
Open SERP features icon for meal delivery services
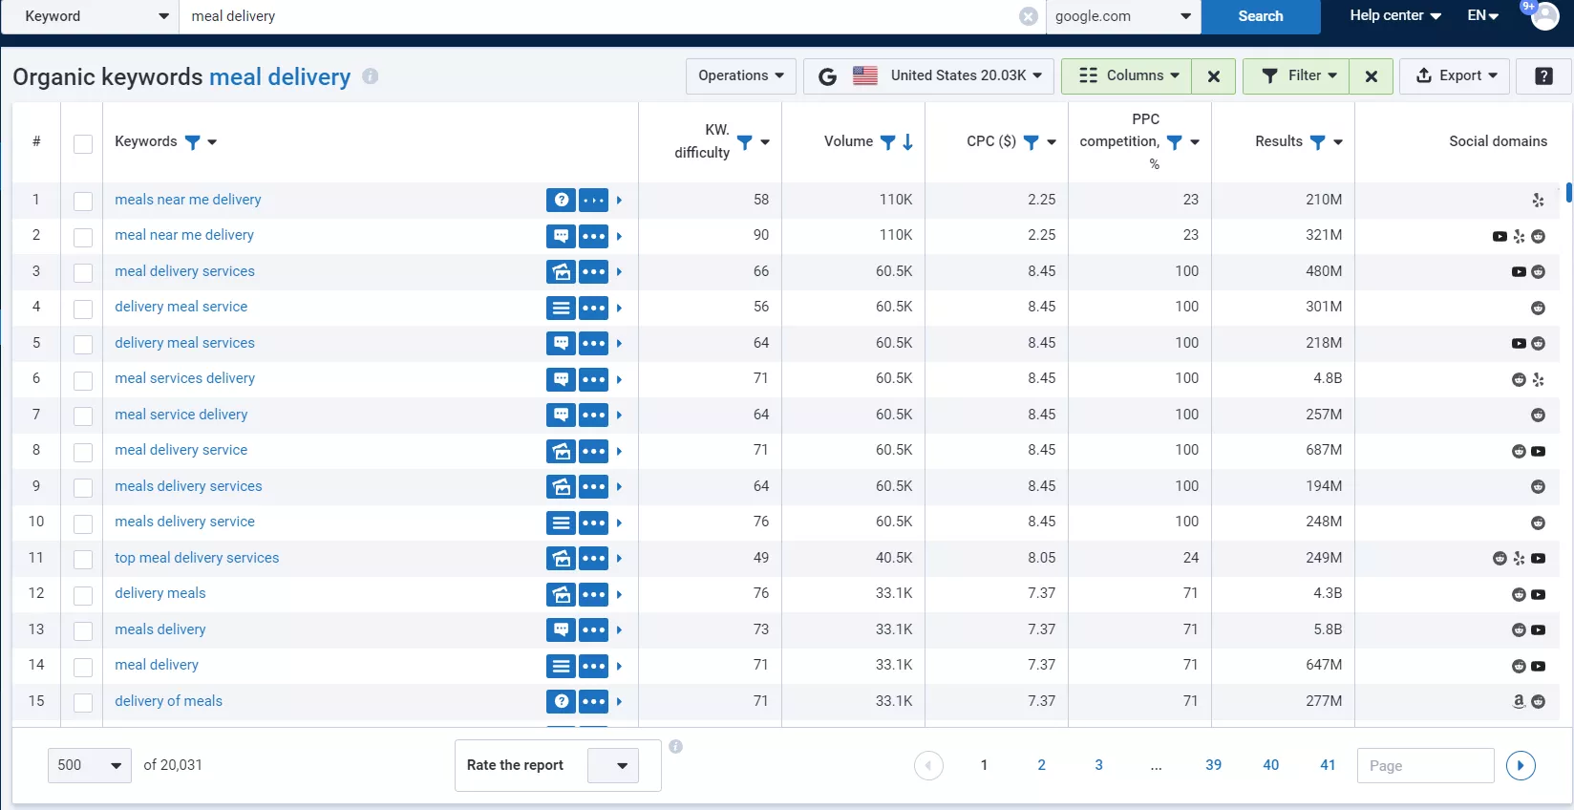561,272
